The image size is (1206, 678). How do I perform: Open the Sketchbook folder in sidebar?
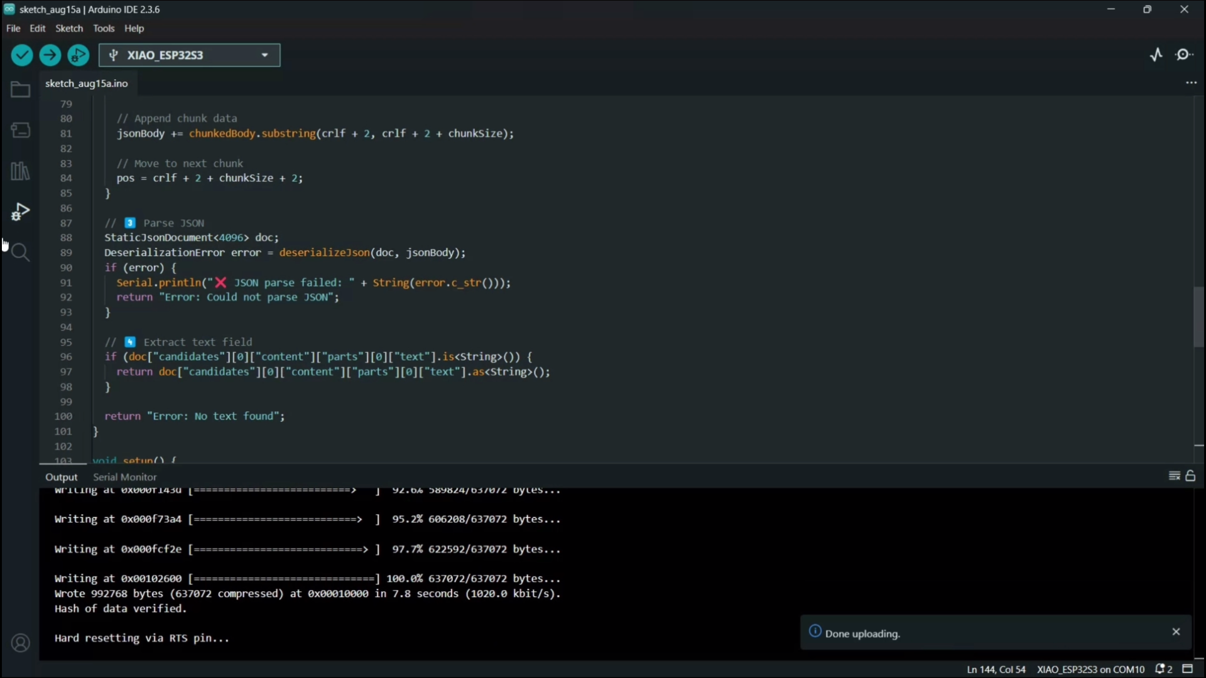pos(20,90)
